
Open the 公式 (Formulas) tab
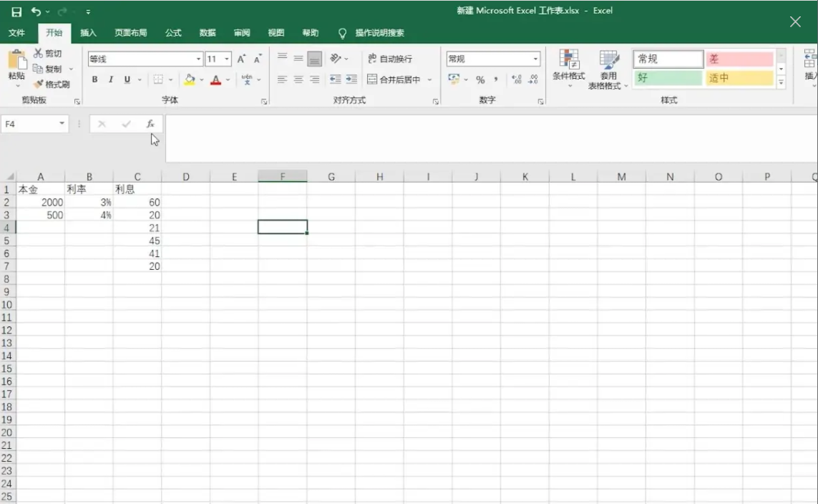point(173,33)
